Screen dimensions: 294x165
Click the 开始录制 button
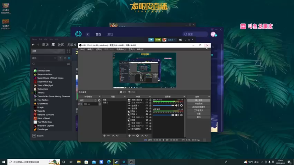coord(198,104)
